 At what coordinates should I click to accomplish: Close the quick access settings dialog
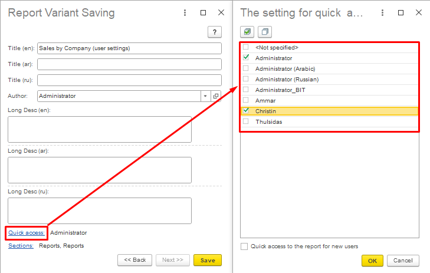click(419, 12)
